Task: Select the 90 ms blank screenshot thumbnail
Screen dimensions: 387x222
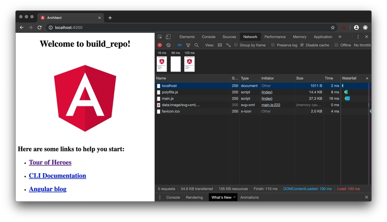Action: click(176, 64)
